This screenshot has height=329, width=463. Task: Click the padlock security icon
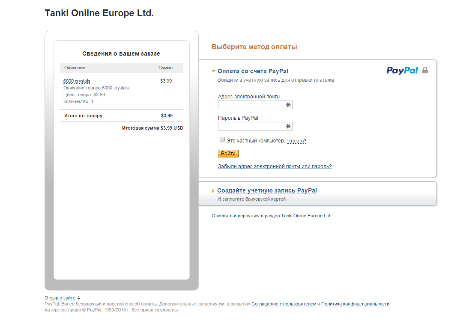425,70
